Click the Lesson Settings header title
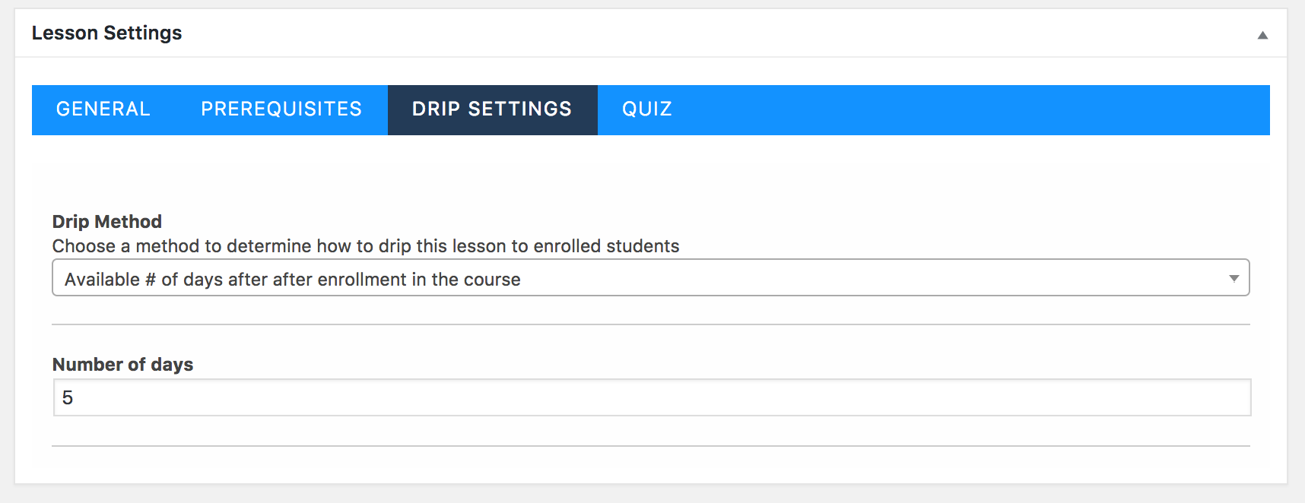Viewport: 1305px width, 503px height. click(107, 33)
